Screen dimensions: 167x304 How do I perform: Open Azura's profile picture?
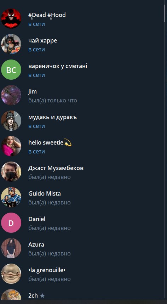click(11, 248)
